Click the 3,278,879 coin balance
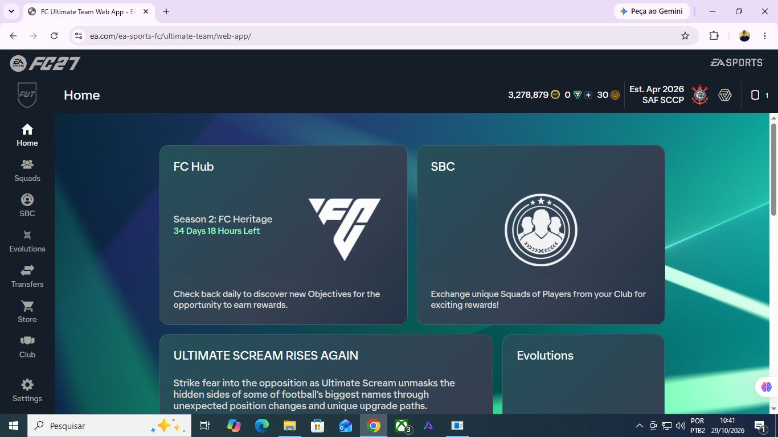 [528, 95]
